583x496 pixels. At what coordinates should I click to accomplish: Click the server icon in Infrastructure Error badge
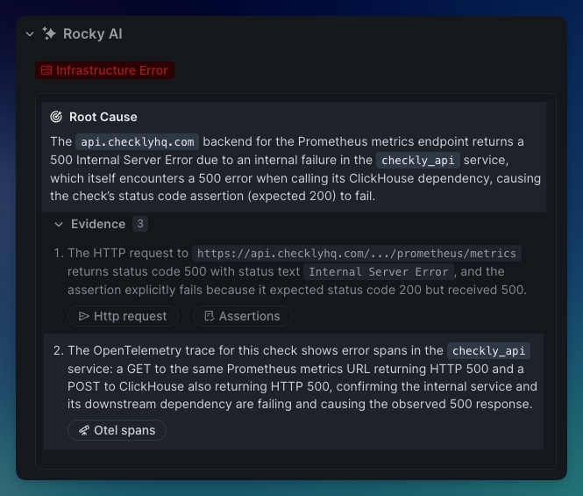[46, 70]
